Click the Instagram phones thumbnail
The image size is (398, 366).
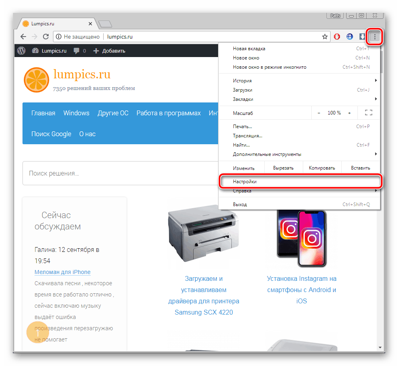[x=302, y=238]
